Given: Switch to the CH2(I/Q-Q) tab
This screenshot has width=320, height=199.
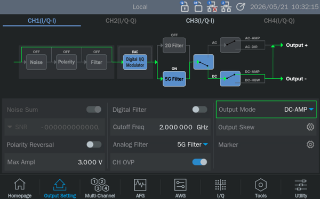Looking at the screenshot, I should (121, 21).
